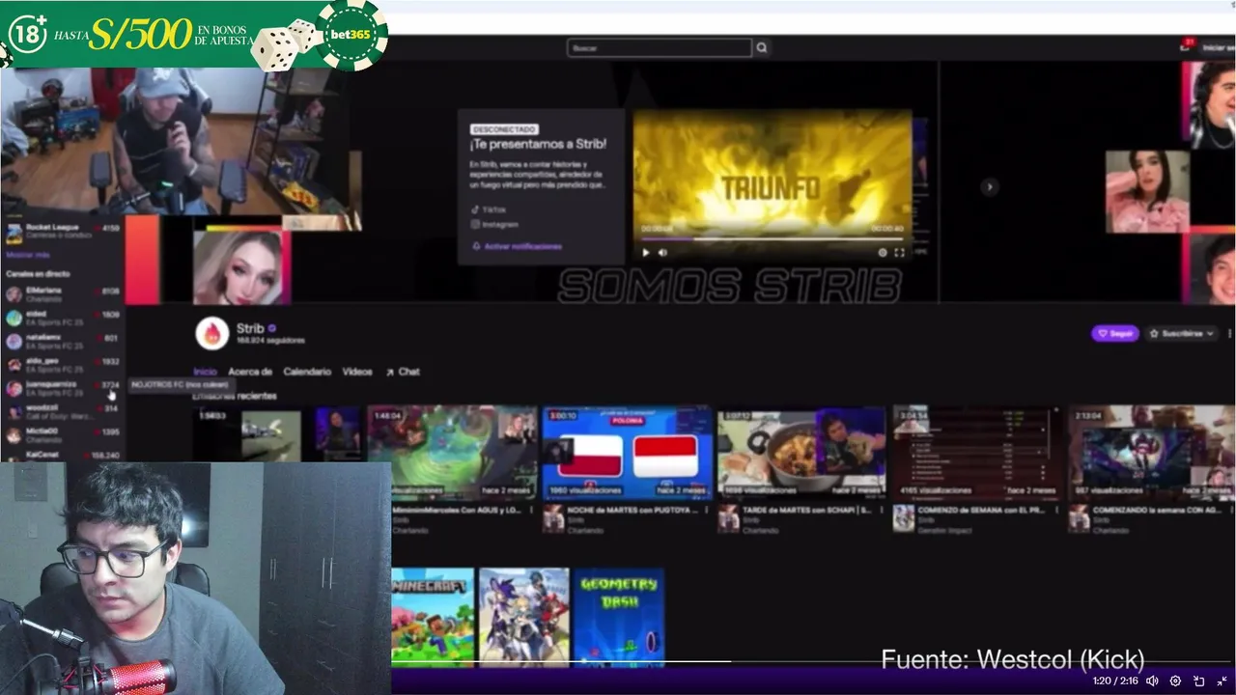Open Rocket League sidebar entry

(x=63, y=232)
